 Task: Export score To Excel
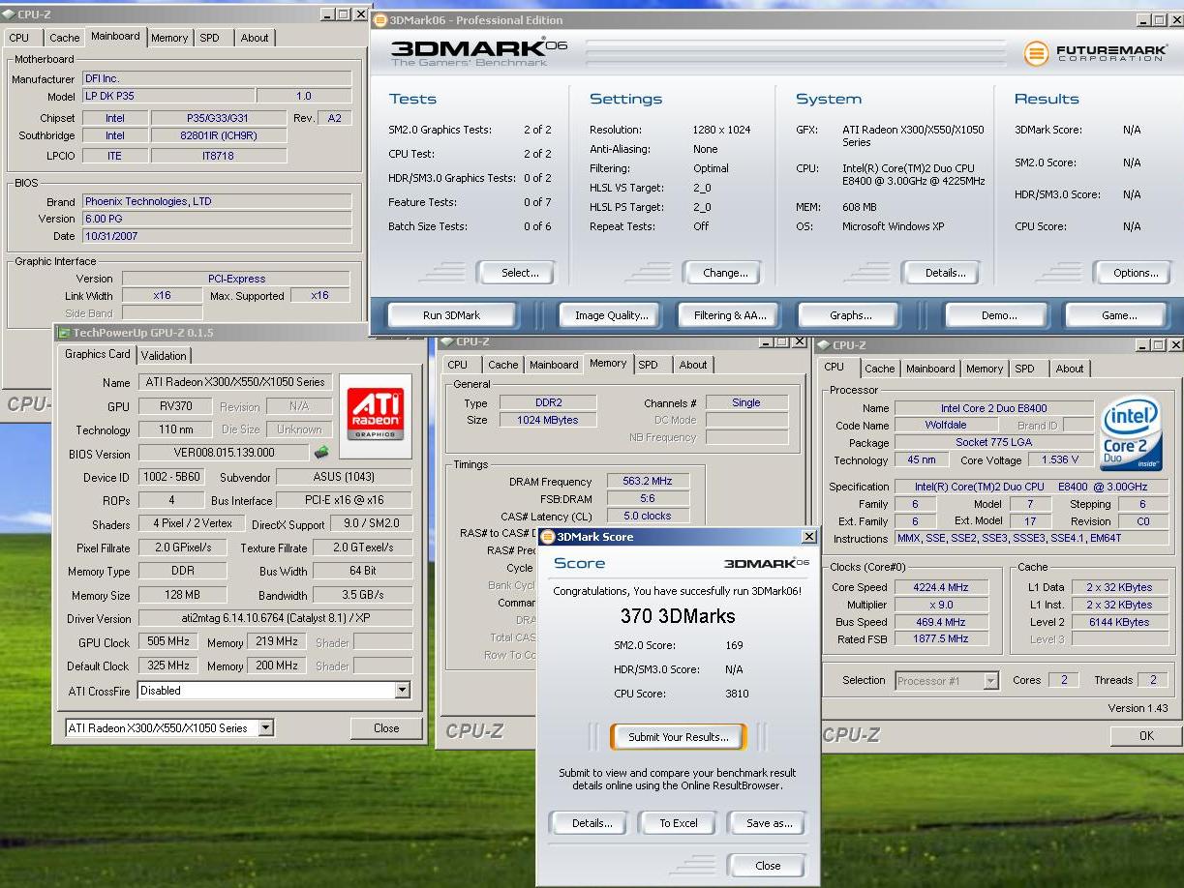tap(679, 823)
